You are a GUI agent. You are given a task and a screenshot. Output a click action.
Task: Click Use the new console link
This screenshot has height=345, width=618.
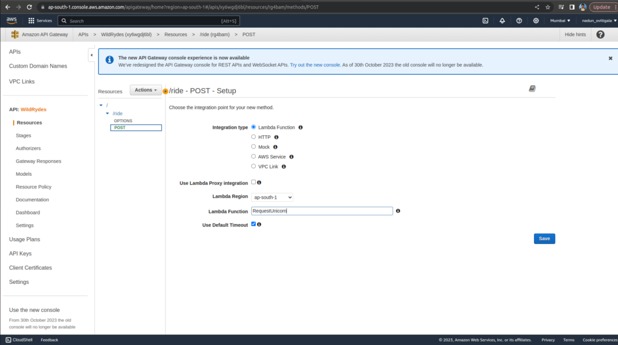tap(34, 310)
